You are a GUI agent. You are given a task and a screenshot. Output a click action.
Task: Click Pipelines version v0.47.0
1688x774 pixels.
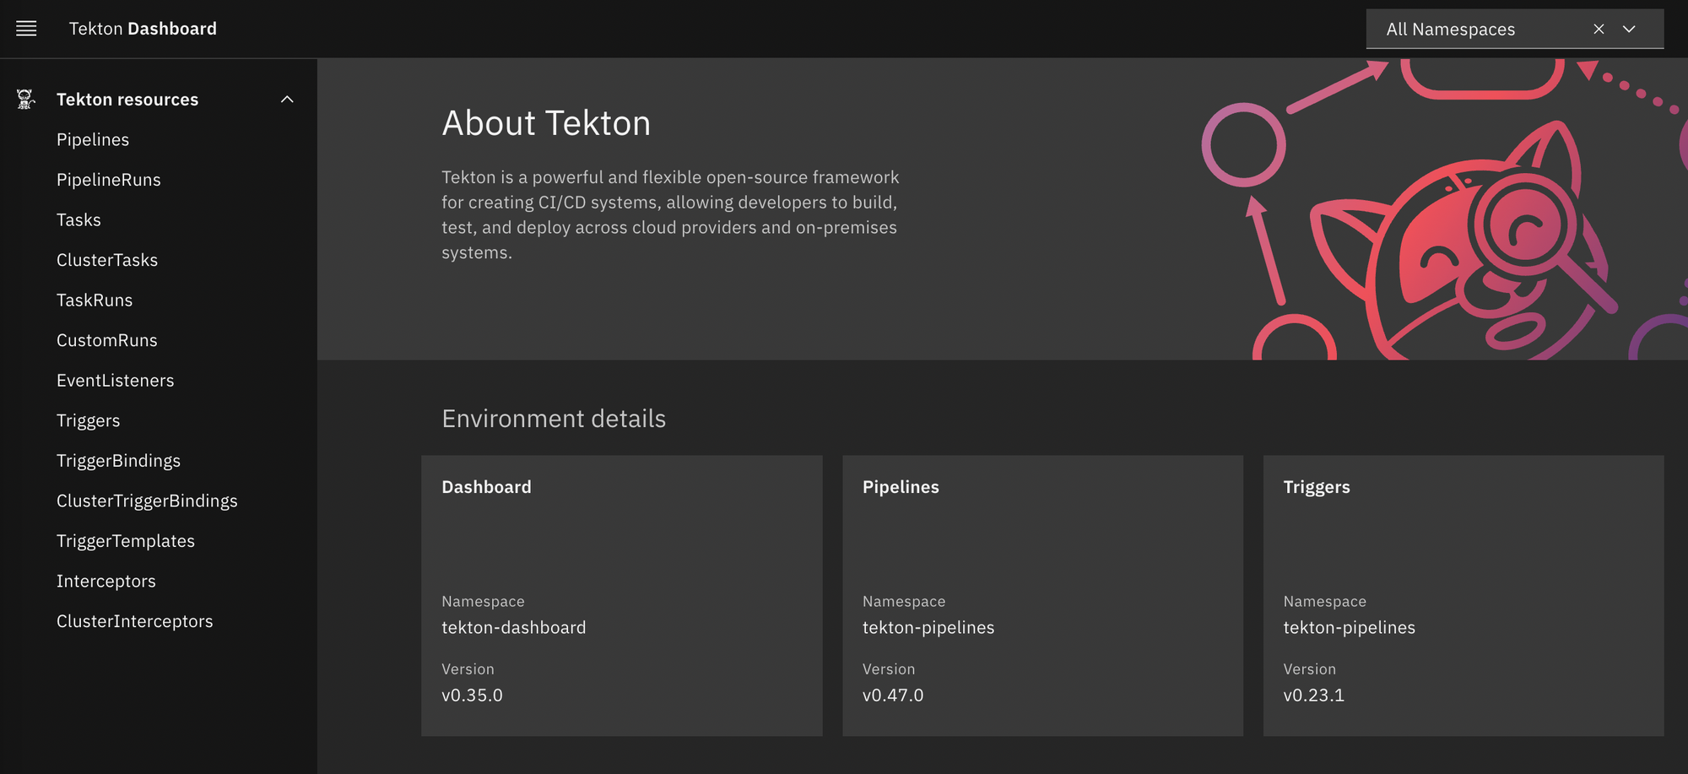893,695
